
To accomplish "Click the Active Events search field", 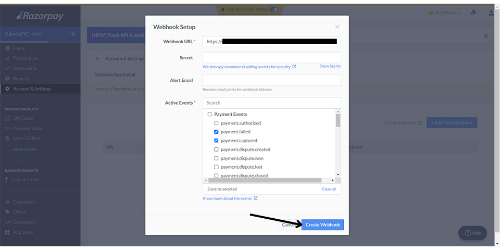I will pyautogui.click(x=271, y=103).
